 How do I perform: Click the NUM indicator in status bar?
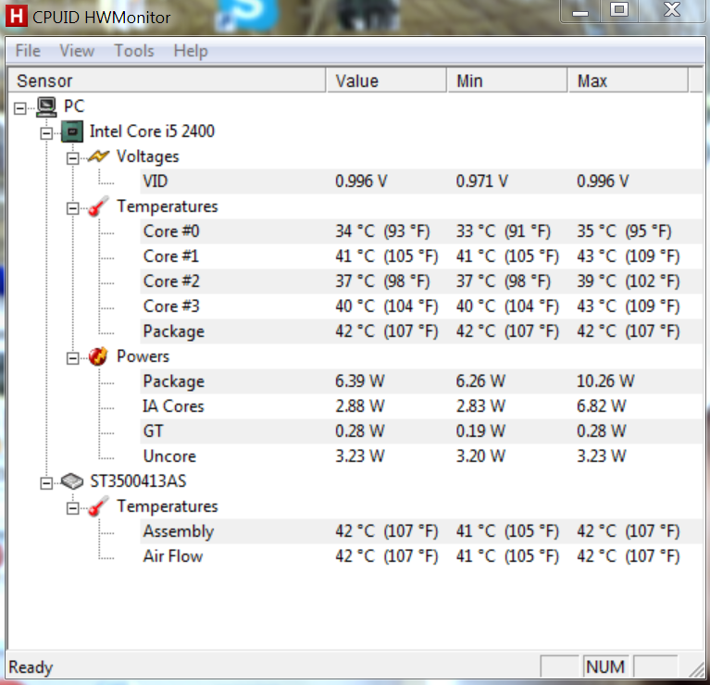[x=605, y=666]
